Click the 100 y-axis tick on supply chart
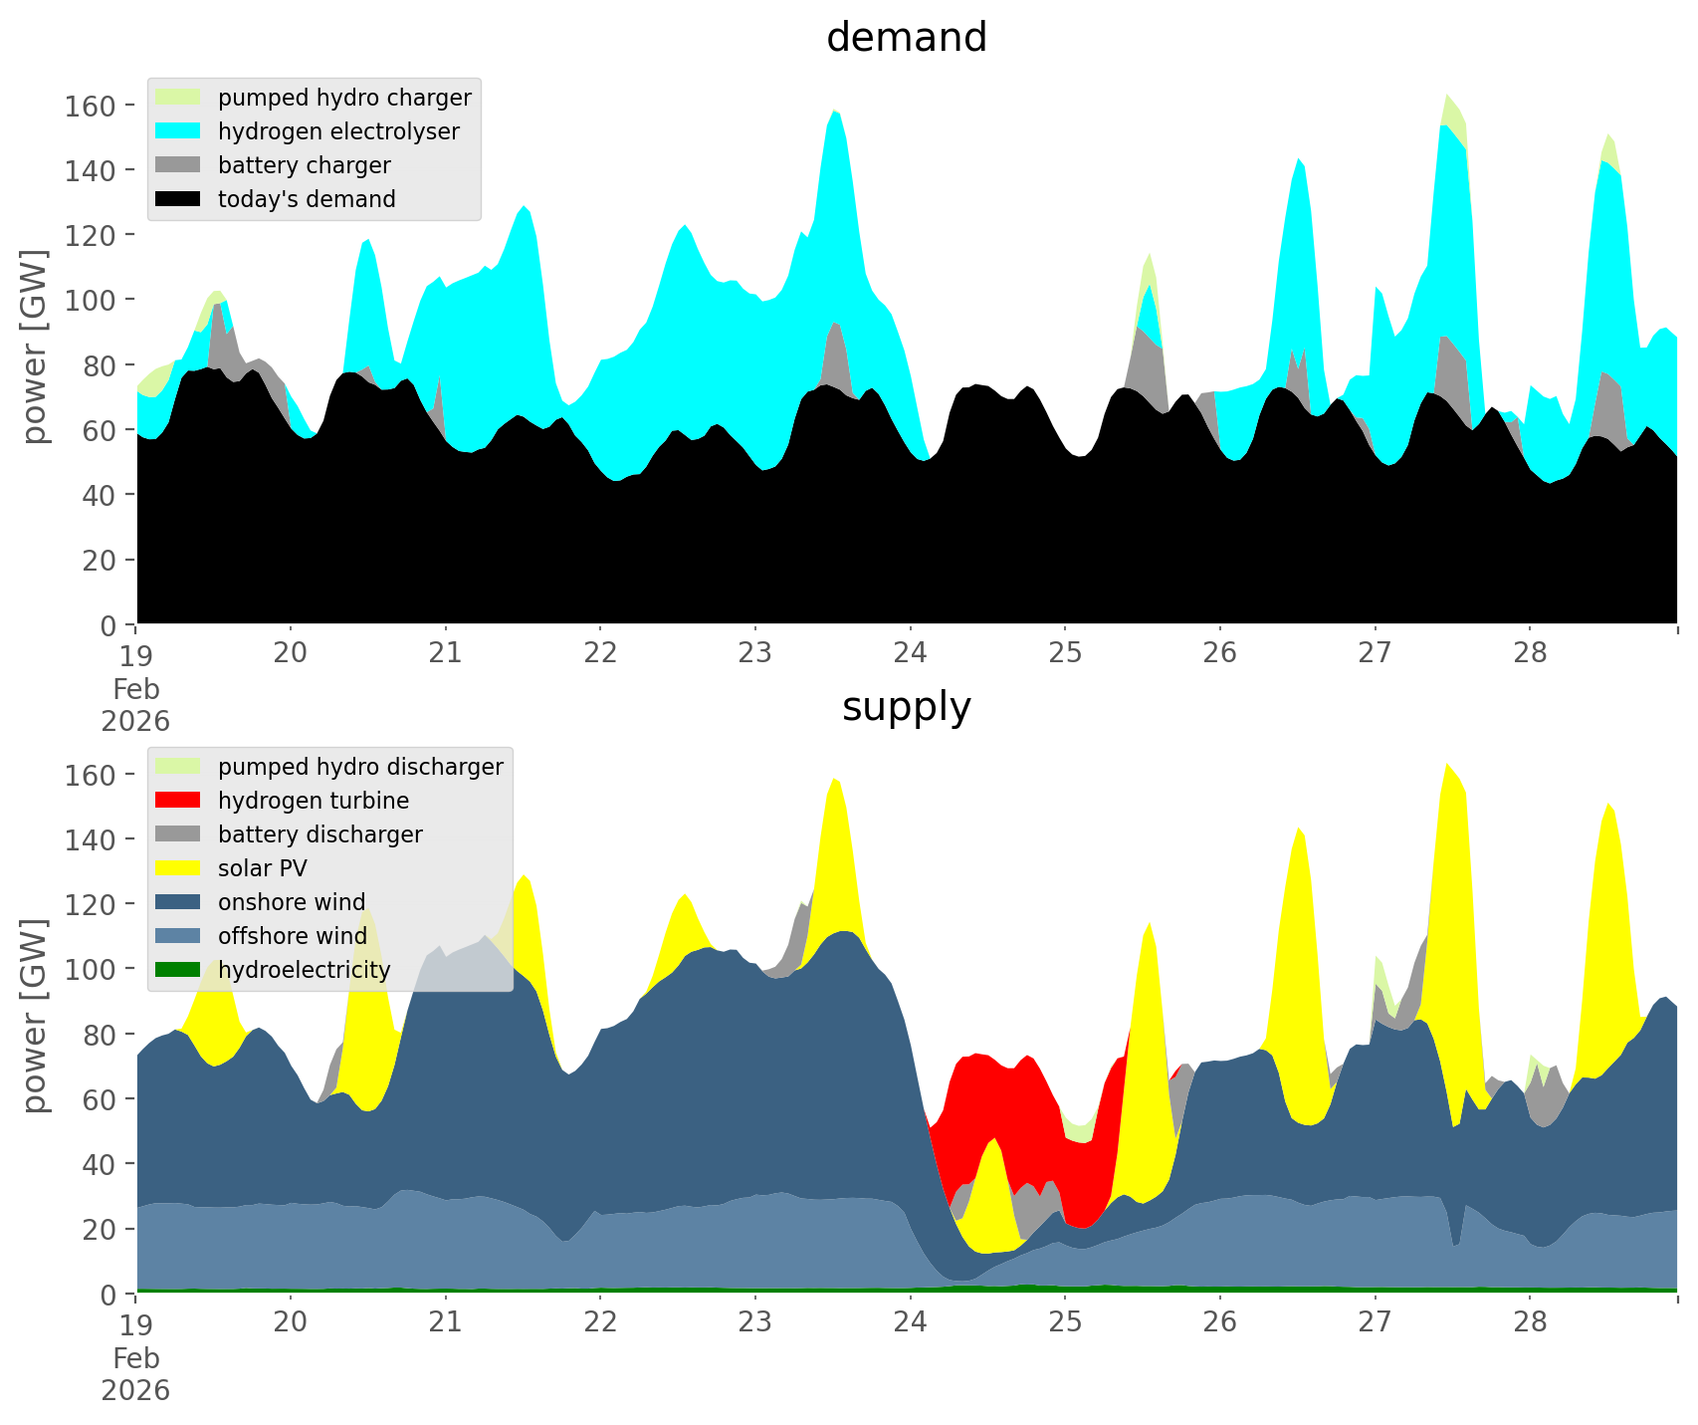This screenshot has width=1698, height=1425. pos(91,970)
